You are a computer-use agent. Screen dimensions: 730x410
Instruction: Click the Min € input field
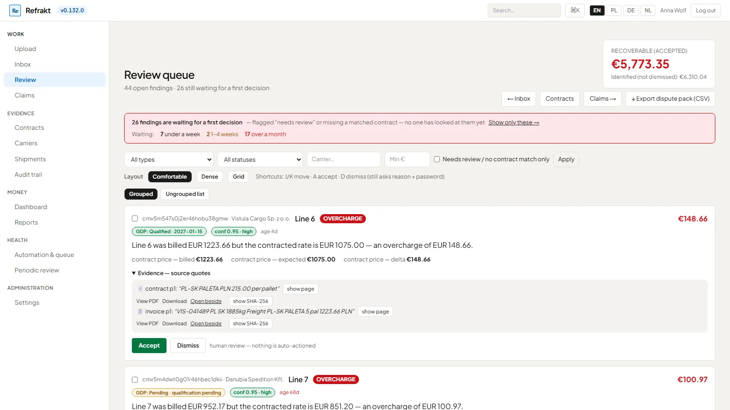point(407,159)
